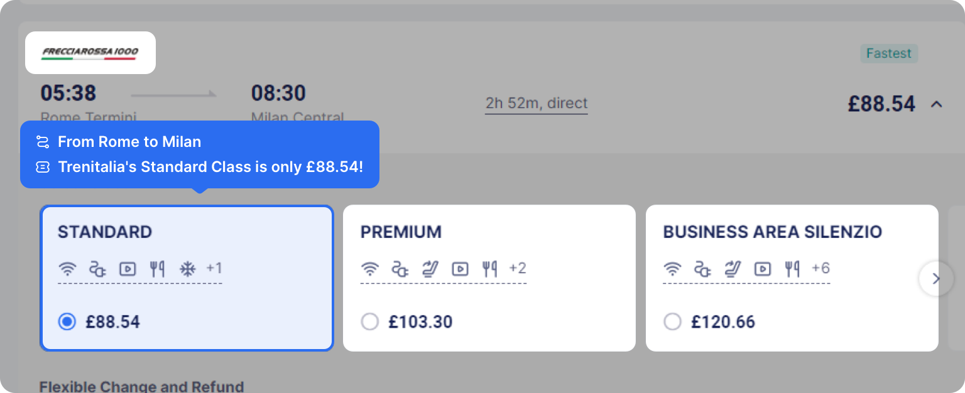The width and height of the screenshot is (965, 393).
Task: Open the 2h 52m, direct journey details
Action: click(x=537, y=104)
